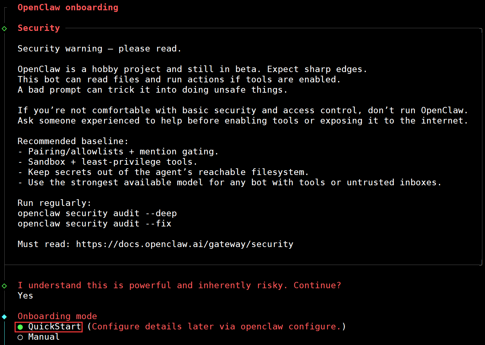Click the 'I understand this is powerful' prompt
Screen dimensions: 485x345
tap(179, 286)
